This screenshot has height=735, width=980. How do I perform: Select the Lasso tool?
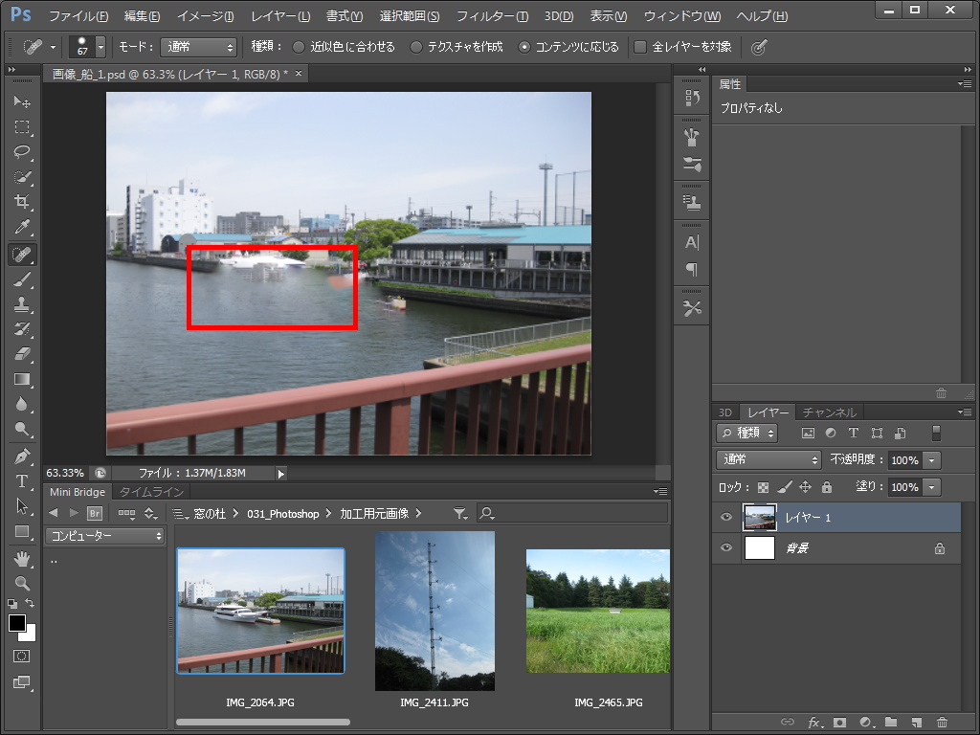click(22, 152)
